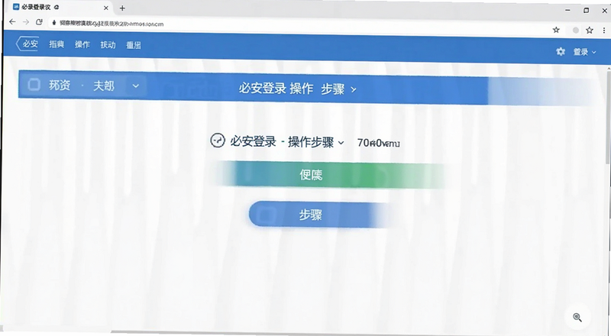Toggle the checkbox icon inside the 步骤 button
Viewport: 611px width, 336px height.
(267, 214)
